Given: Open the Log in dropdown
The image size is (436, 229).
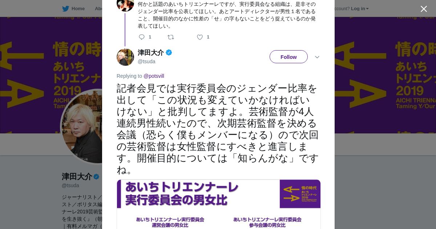Looking at the screenshot, I should point(360,8).
